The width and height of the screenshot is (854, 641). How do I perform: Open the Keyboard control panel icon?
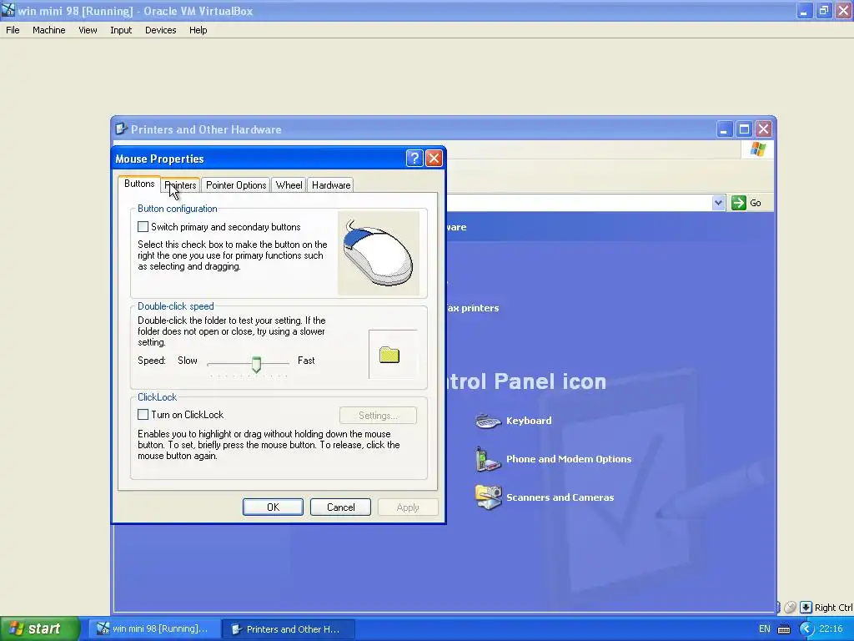(x=487, y=421)
